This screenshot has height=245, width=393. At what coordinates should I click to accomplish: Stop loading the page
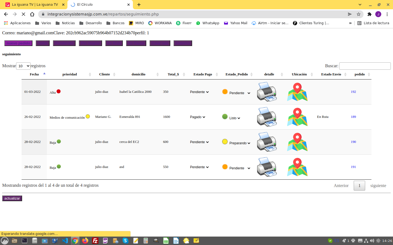pos(23,14)
